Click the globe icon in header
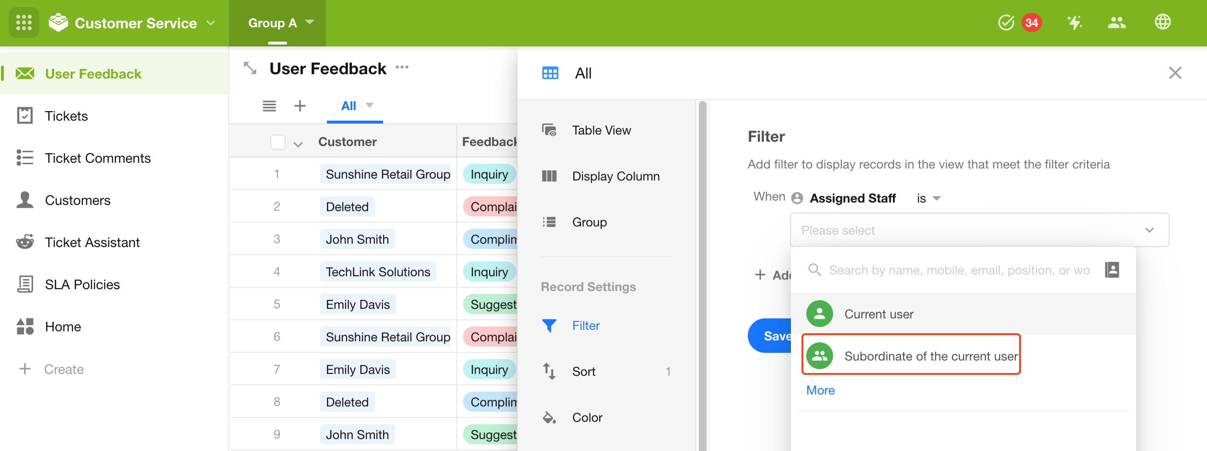 pos(1162,22)
